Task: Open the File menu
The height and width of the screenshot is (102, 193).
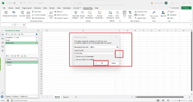Action: (x=4, y=8)
